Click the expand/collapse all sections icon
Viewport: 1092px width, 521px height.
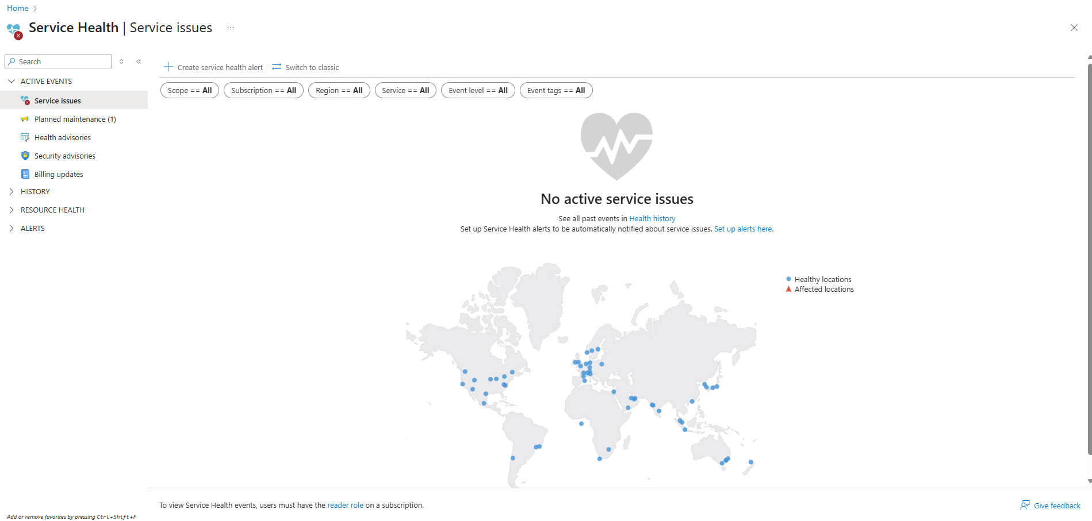pos(121,61)
